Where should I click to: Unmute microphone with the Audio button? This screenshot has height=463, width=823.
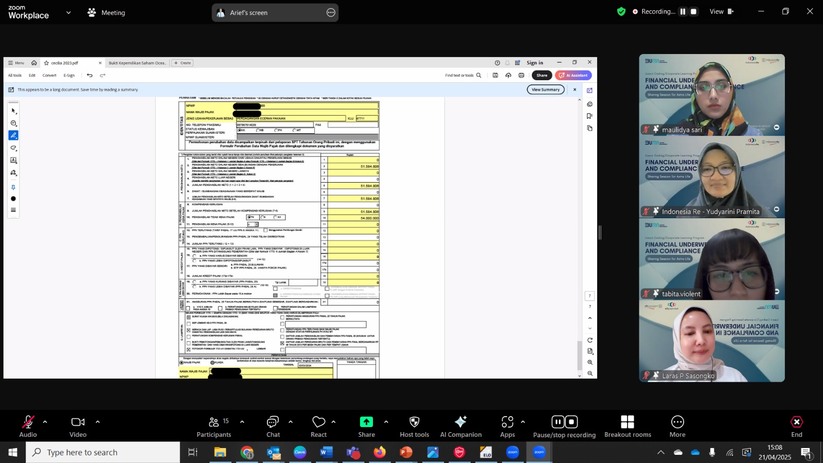tap(28, 426)
